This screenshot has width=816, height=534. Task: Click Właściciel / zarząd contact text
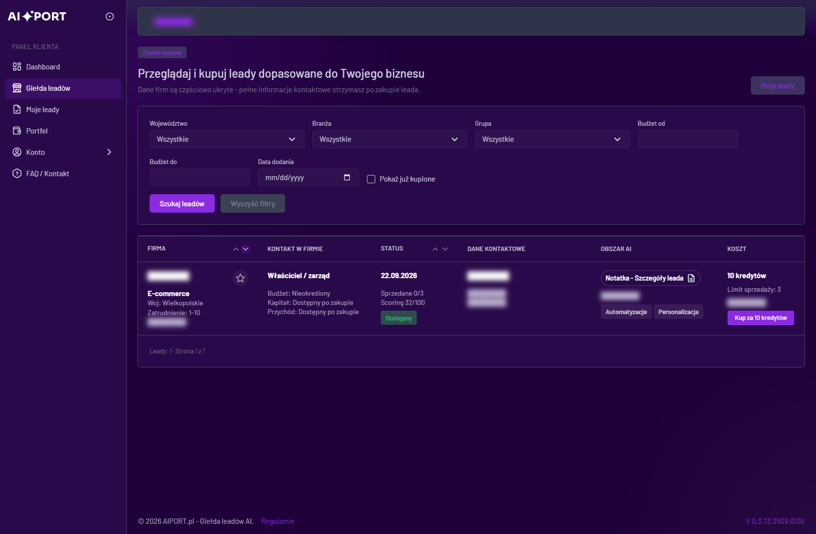tap(299, 275)
